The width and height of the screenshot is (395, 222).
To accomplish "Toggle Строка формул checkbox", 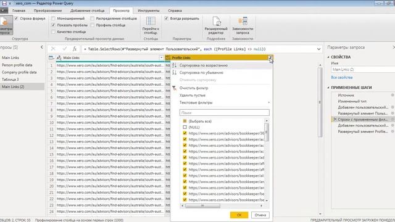I will click(x=17, y=18).
